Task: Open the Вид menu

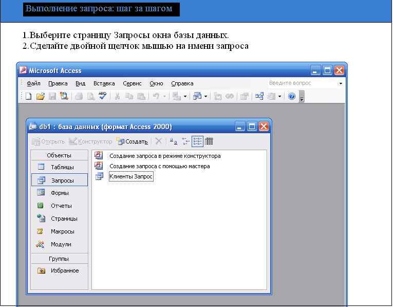Action: (x=81, y=83)
